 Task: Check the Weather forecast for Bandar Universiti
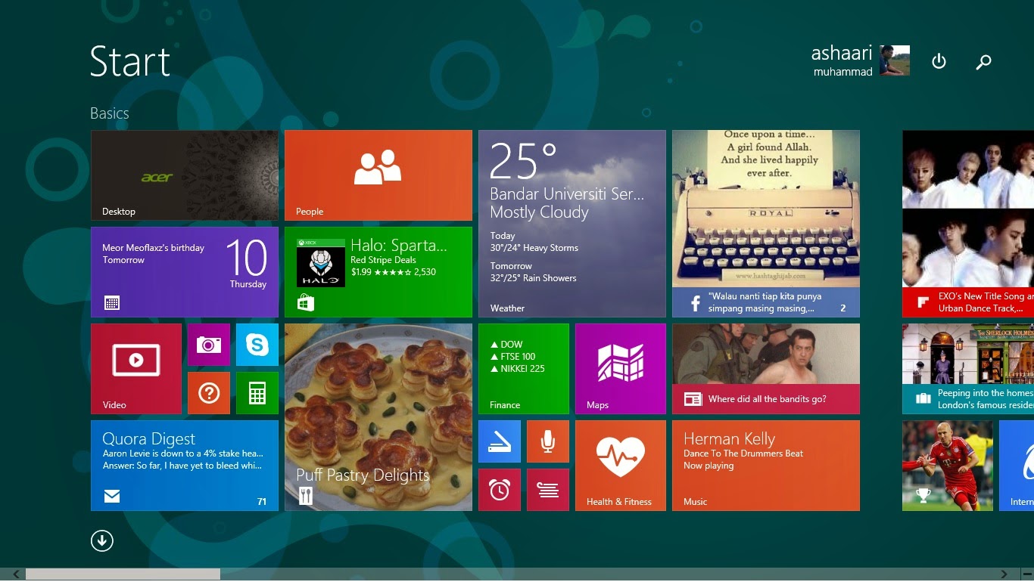click(572, 224)
